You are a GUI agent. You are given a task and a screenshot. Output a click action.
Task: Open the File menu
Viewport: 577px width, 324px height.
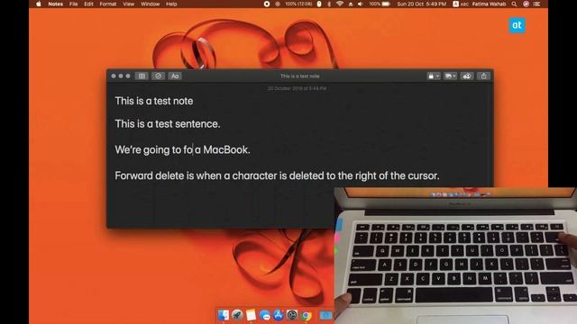click(x=74, y=4)
